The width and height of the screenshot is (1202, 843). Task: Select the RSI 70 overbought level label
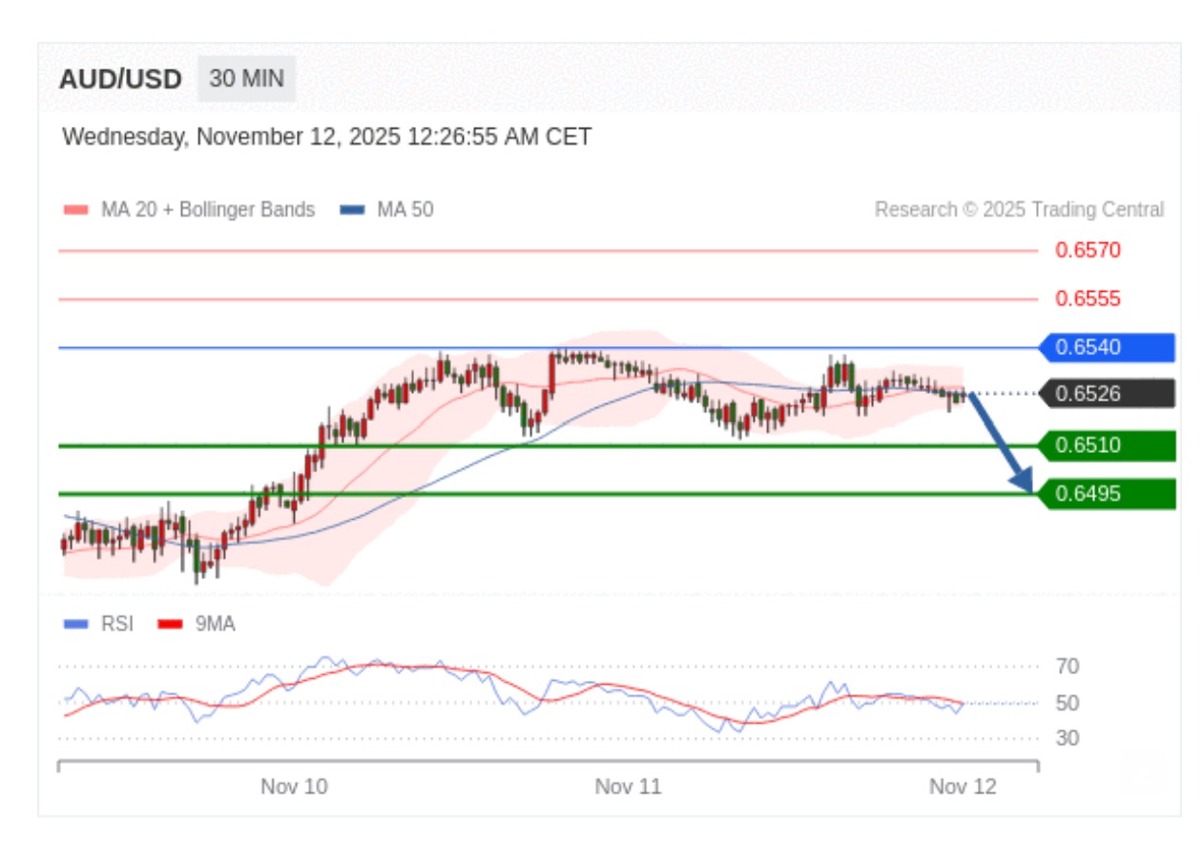click(1067, 667)
